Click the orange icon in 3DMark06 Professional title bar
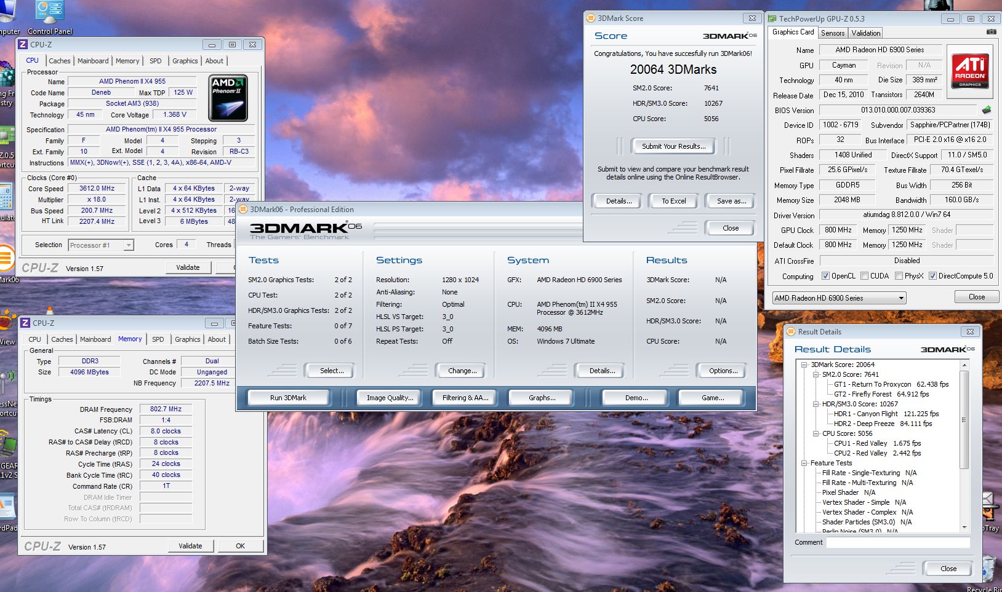 pos(243,209)
